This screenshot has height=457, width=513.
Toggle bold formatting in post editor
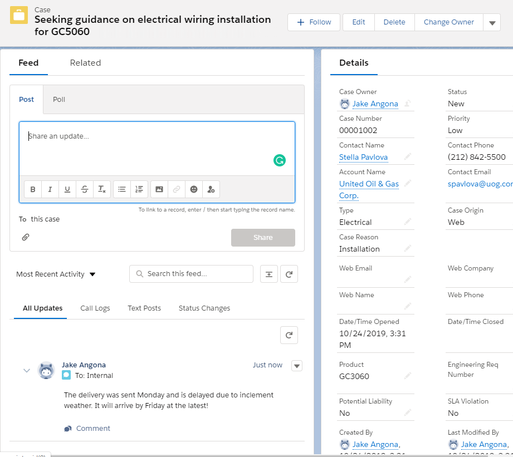tap(33, 189)
